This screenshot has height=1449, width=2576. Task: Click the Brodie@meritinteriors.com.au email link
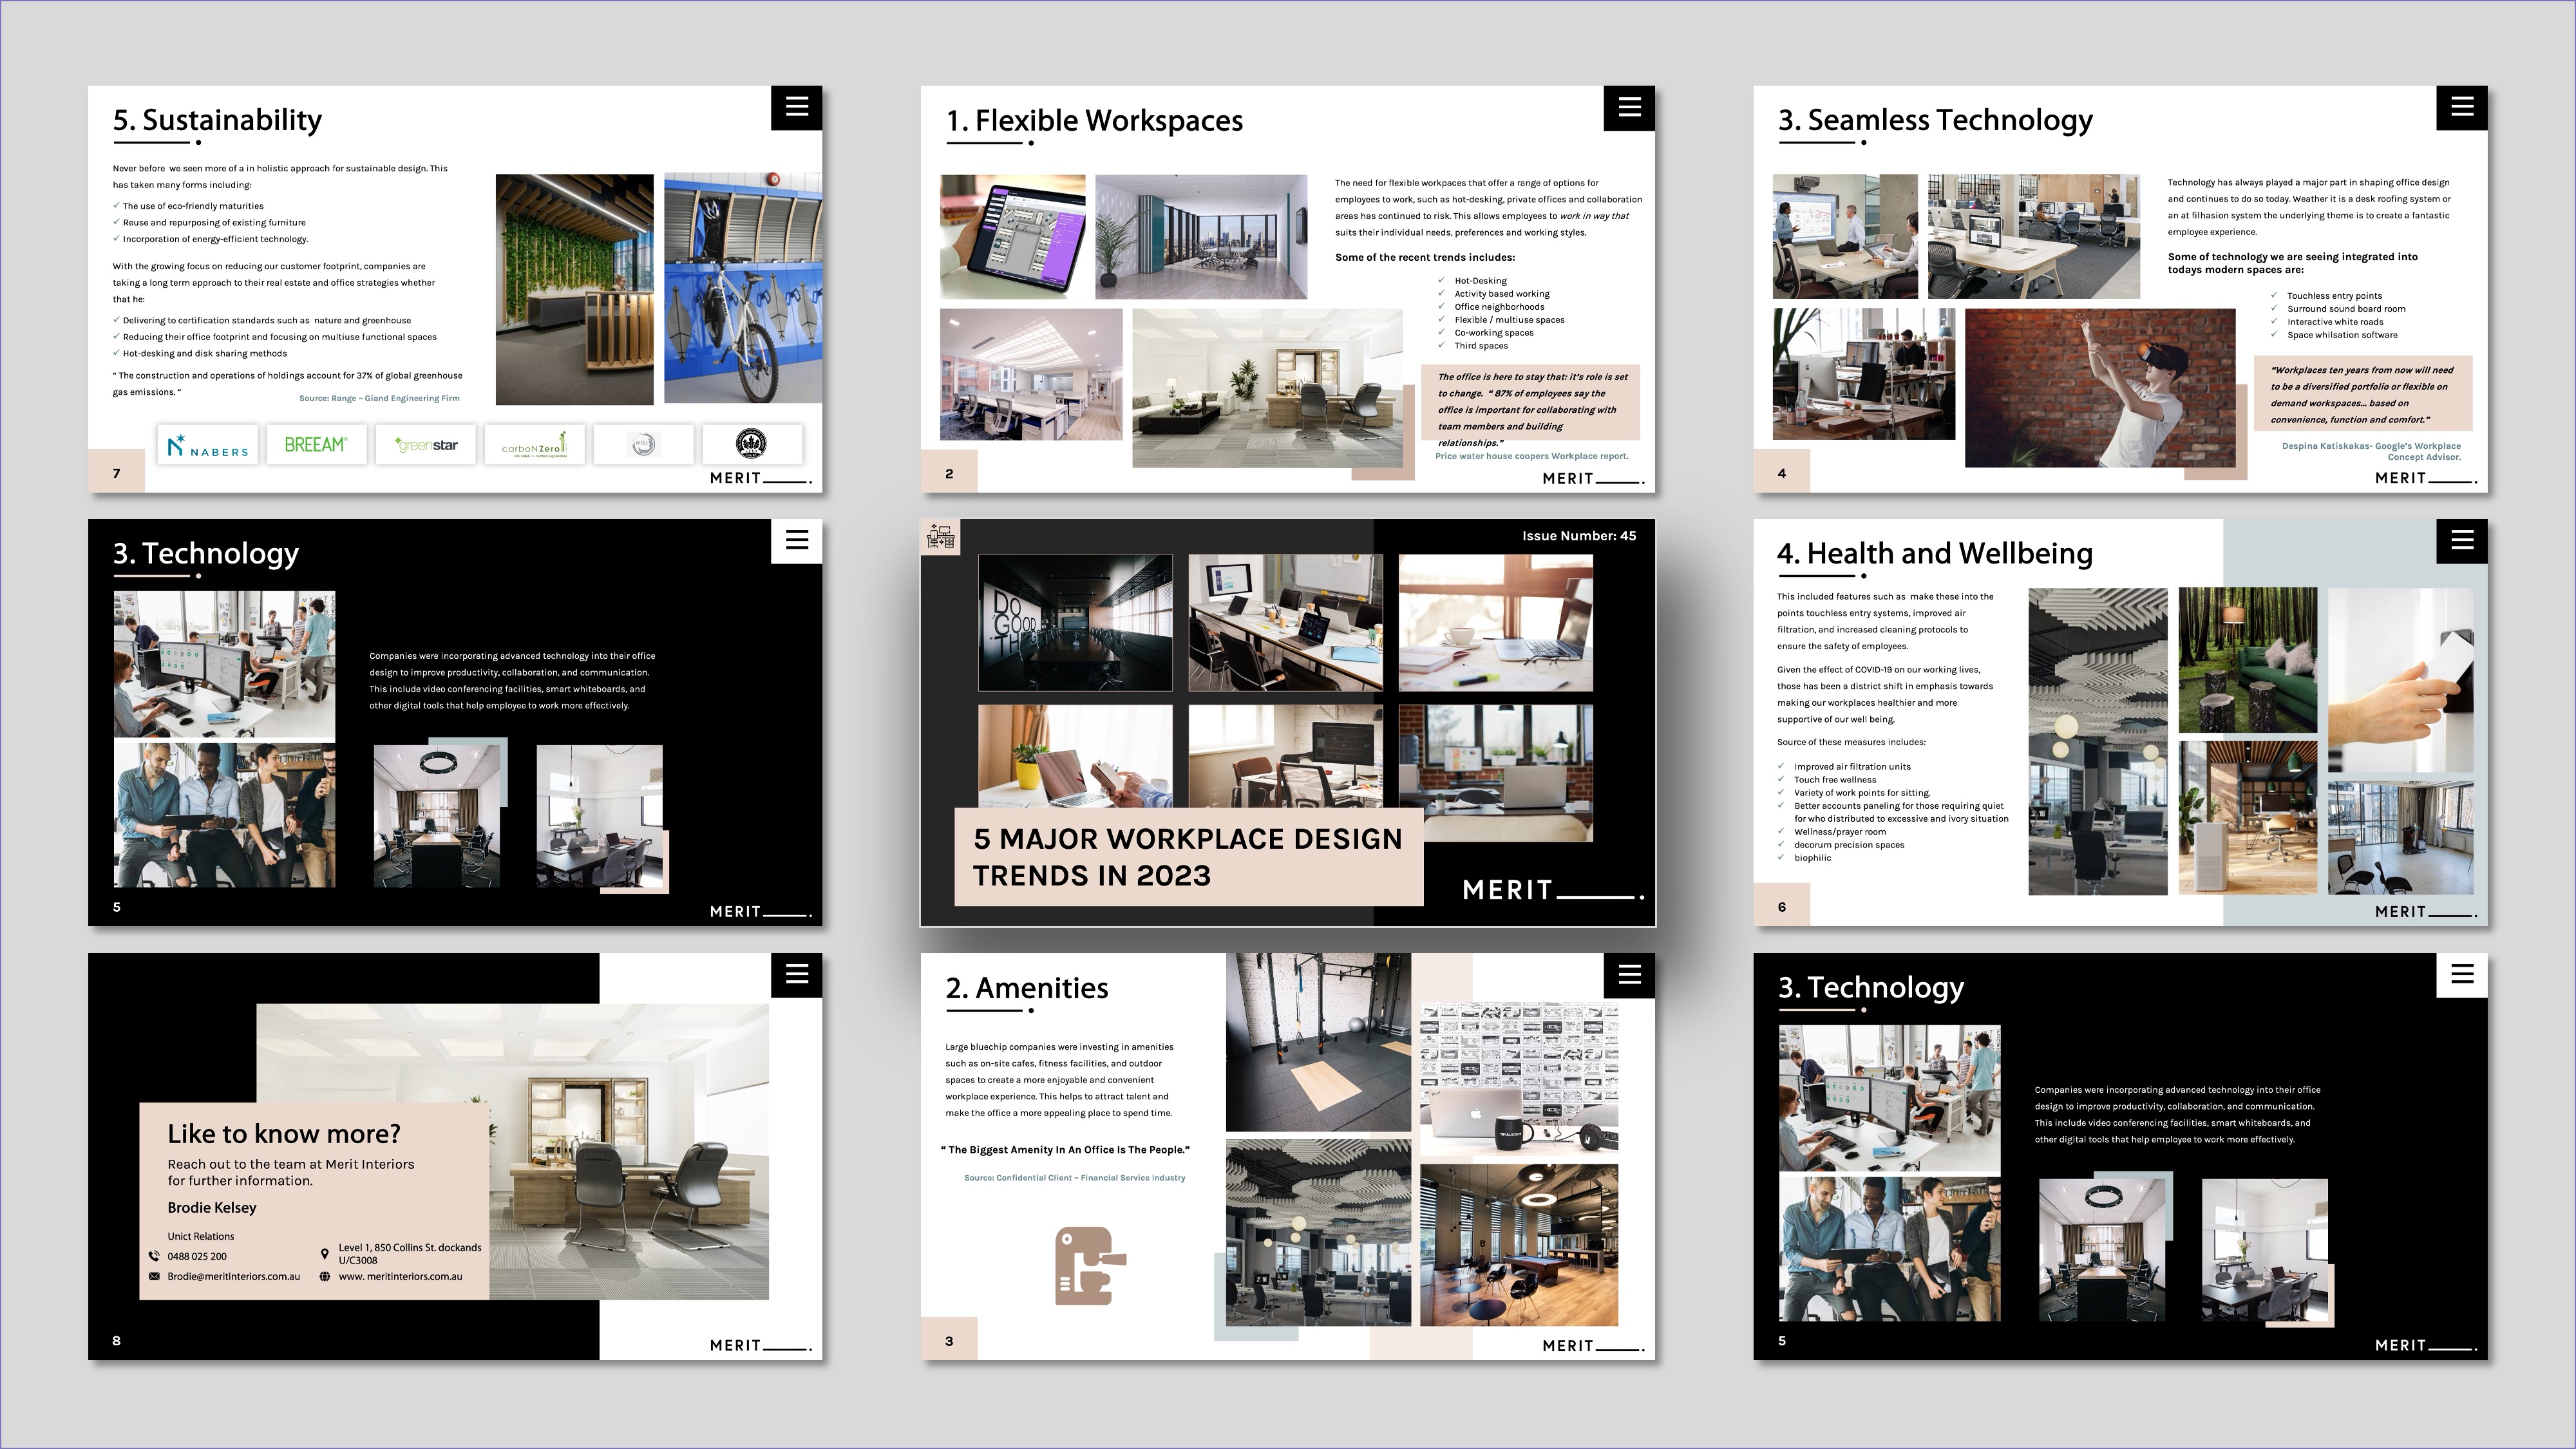coord(233,1277)
